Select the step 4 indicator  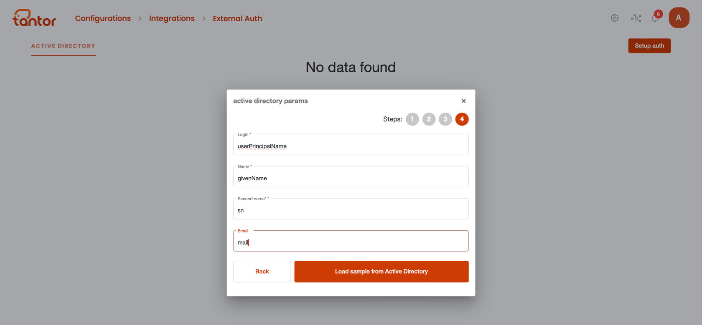pyautogui.click(x=462, y=119)
